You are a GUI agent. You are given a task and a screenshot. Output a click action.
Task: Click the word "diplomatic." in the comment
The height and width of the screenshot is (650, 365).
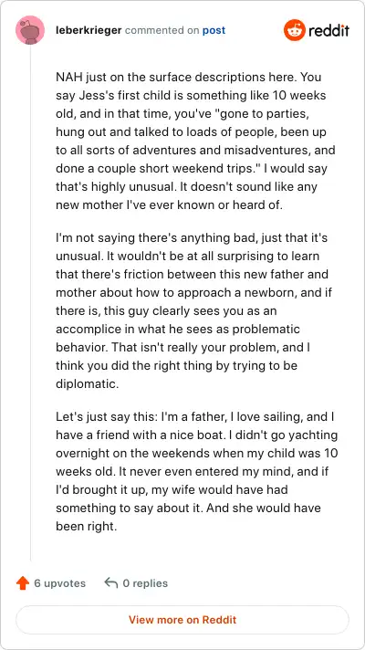click(88, 383)
